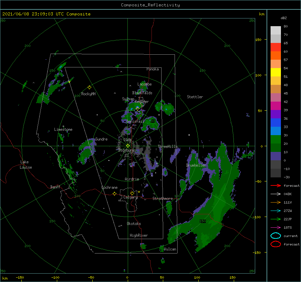Image resolution: width=301 pixels, height=282 pixels.
Task: Click the Airdrie town label
Action: [x=132, y=179]
